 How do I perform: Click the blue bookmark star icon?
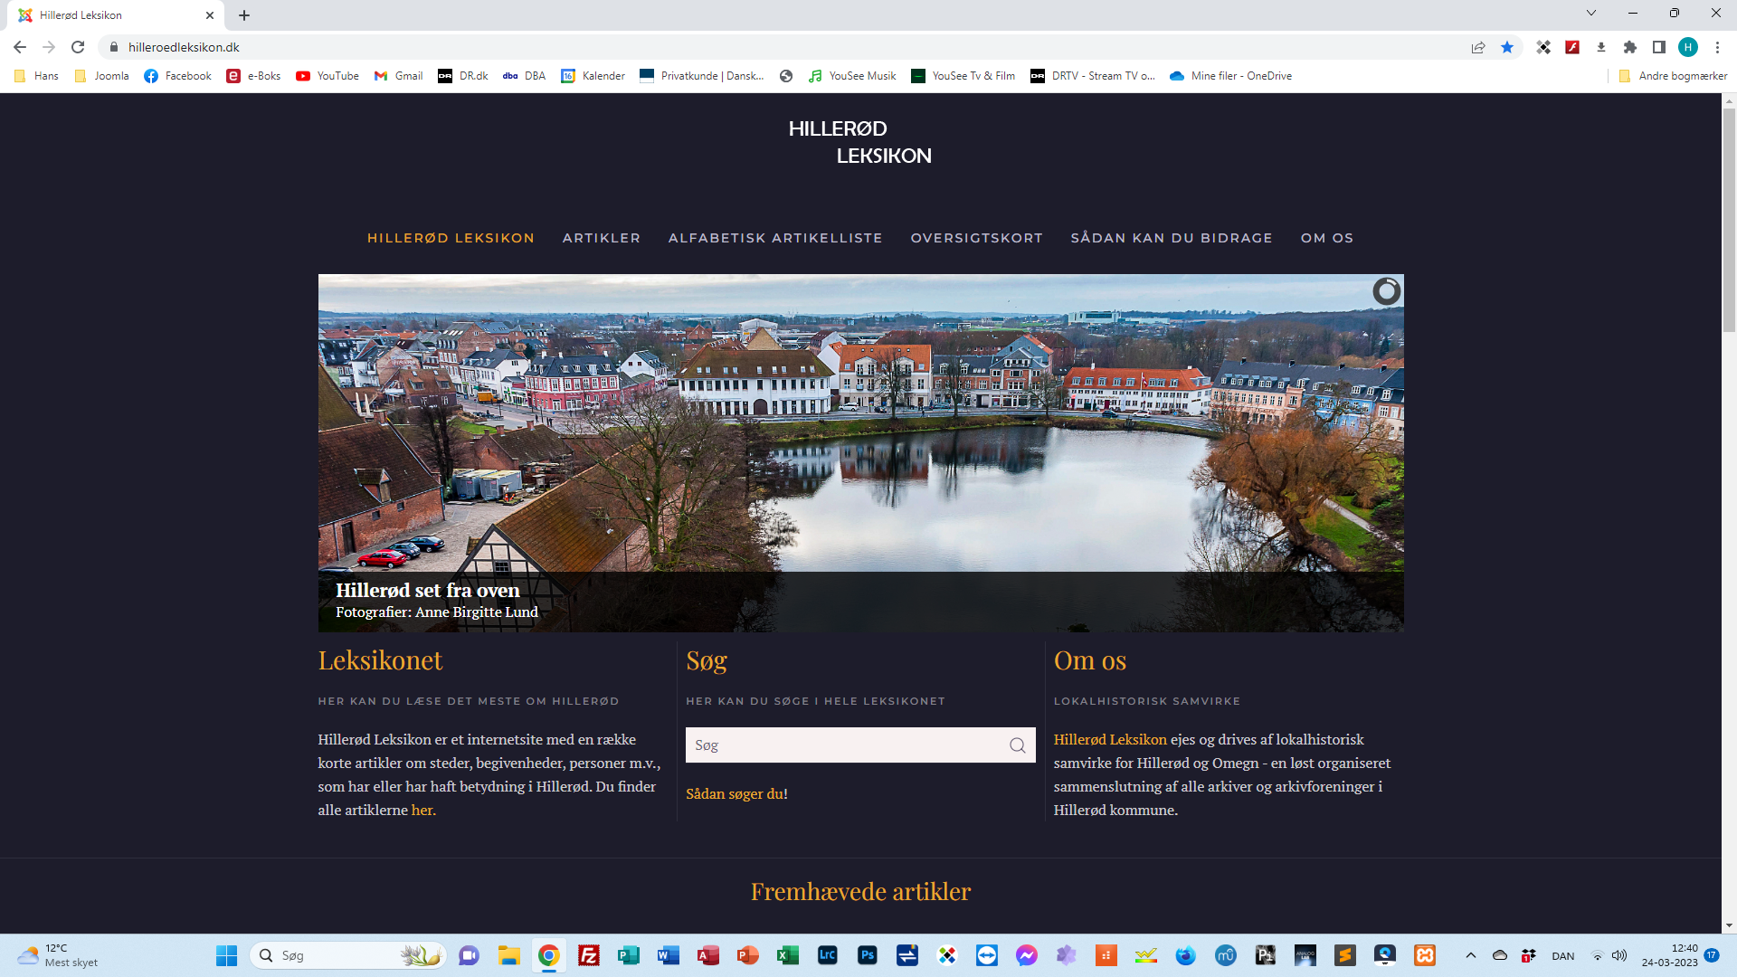tap(1507, 47)
